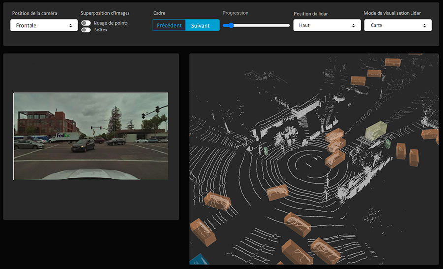Open the Position de la caméra dropdown
The width and height of the screenshot is (443, 269).
44,25
